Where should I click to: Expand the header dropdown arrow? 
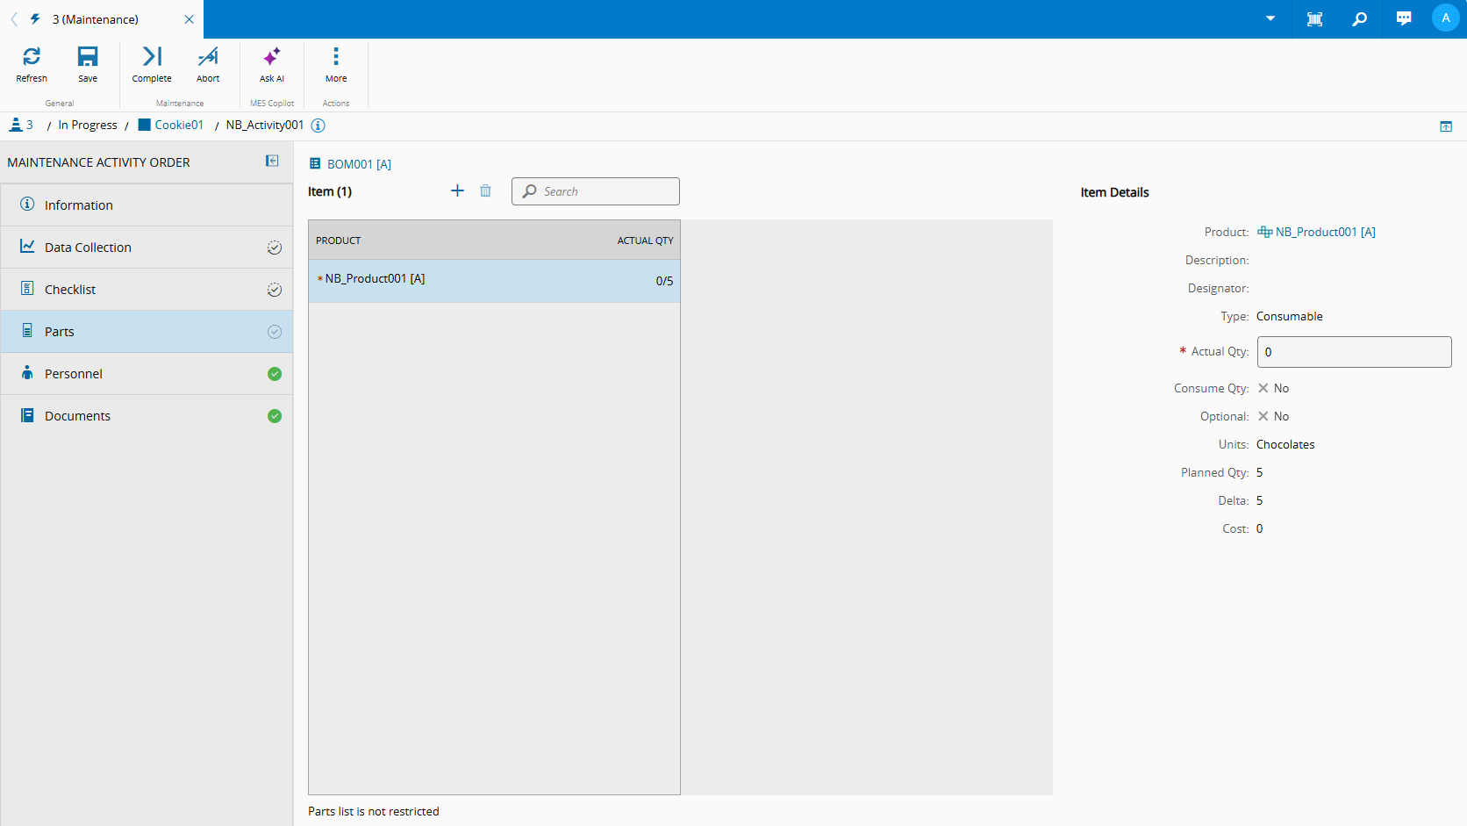(1270, 19)
